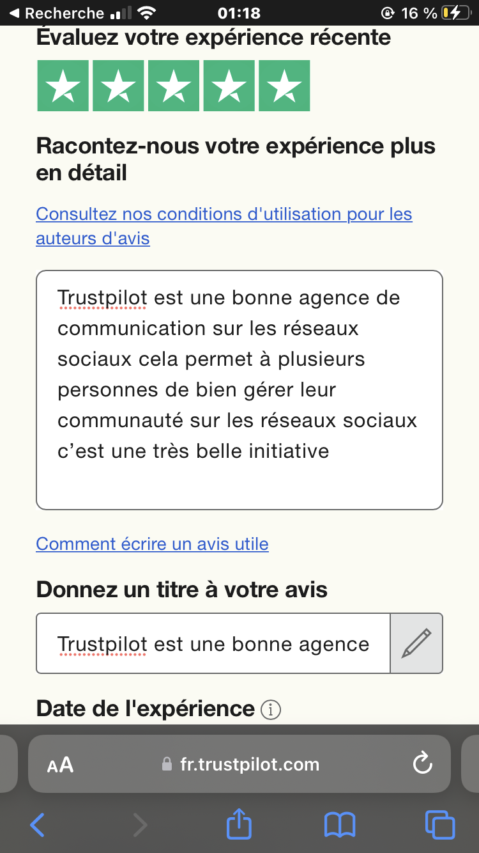479x853 pixels.
Task: Tap the pencil edit title icon
Action: [x=416, y=643]
